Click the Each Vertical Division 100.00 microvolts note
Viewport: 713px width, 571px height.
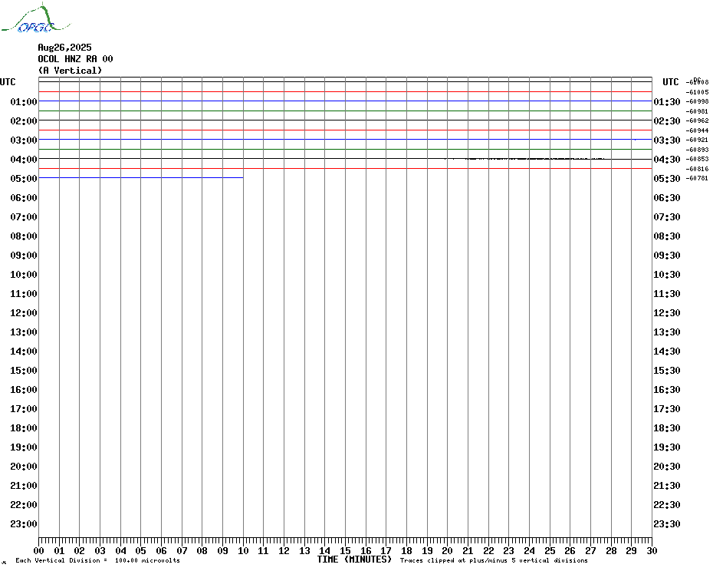tap(98, 560)
